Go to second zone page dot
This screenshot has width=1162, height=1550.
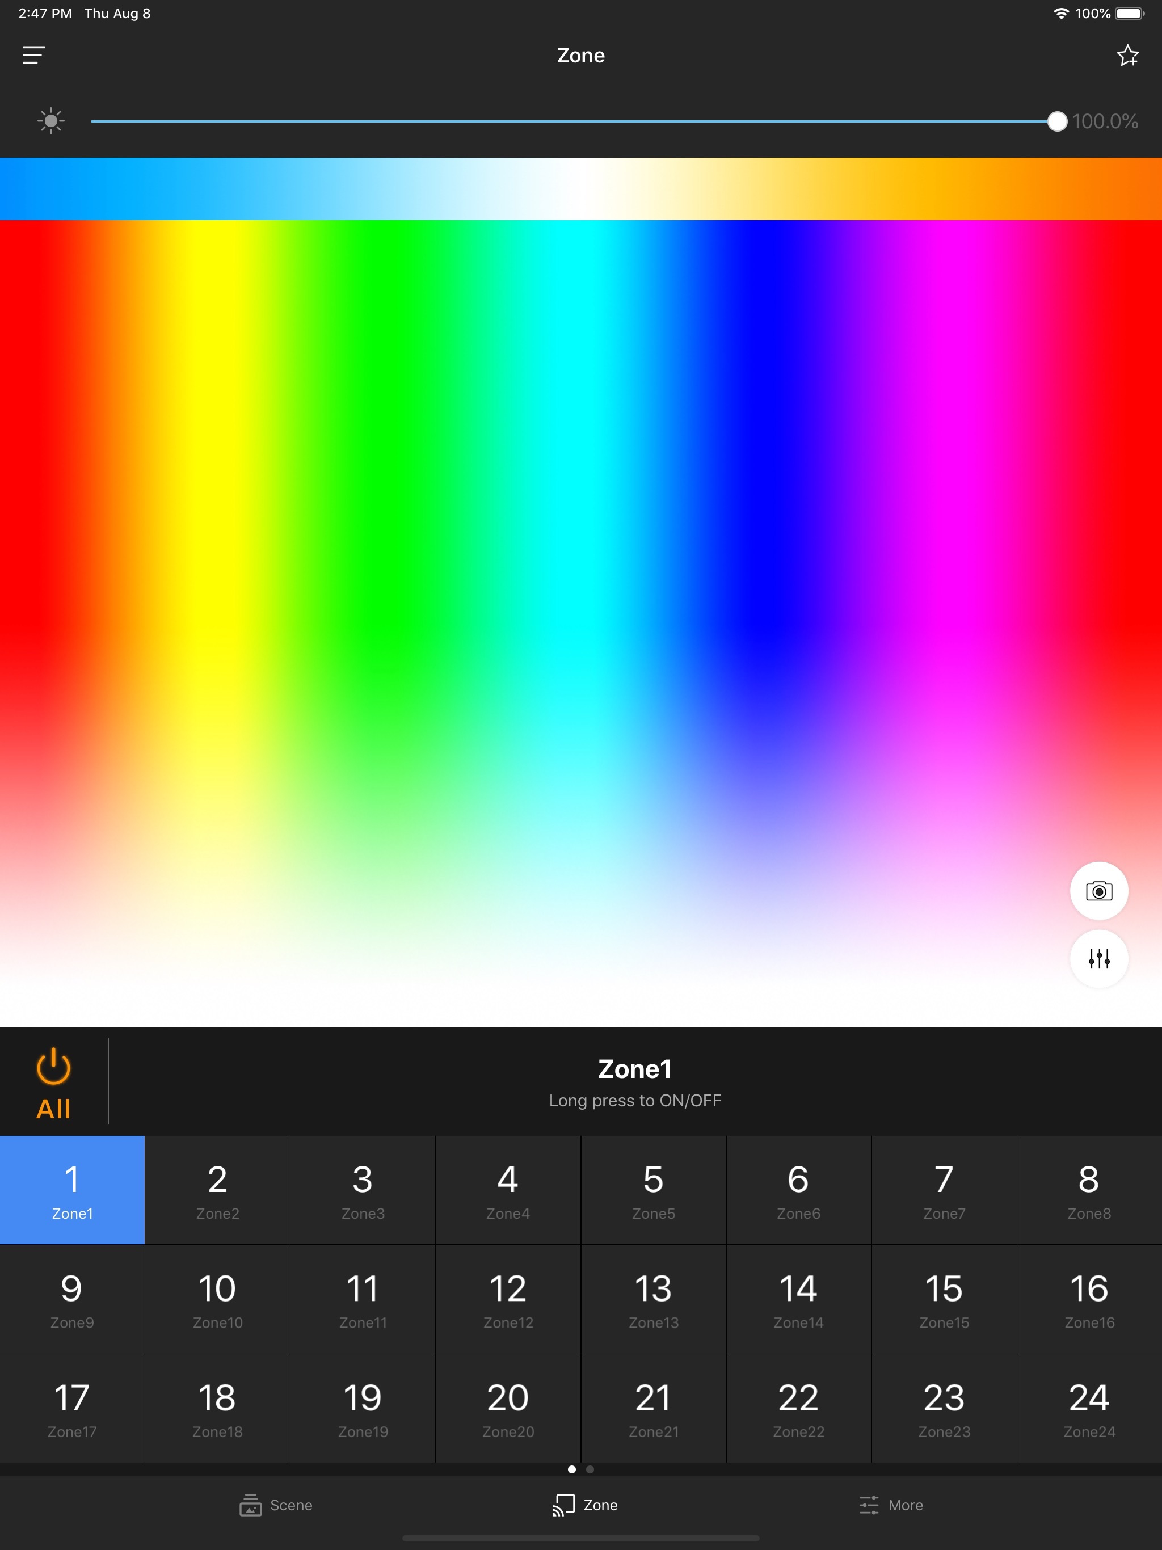590,1469
